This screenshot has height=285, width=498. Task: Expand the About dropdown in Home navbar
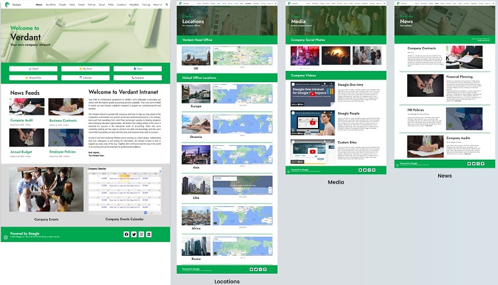click(x=157, y=5)
